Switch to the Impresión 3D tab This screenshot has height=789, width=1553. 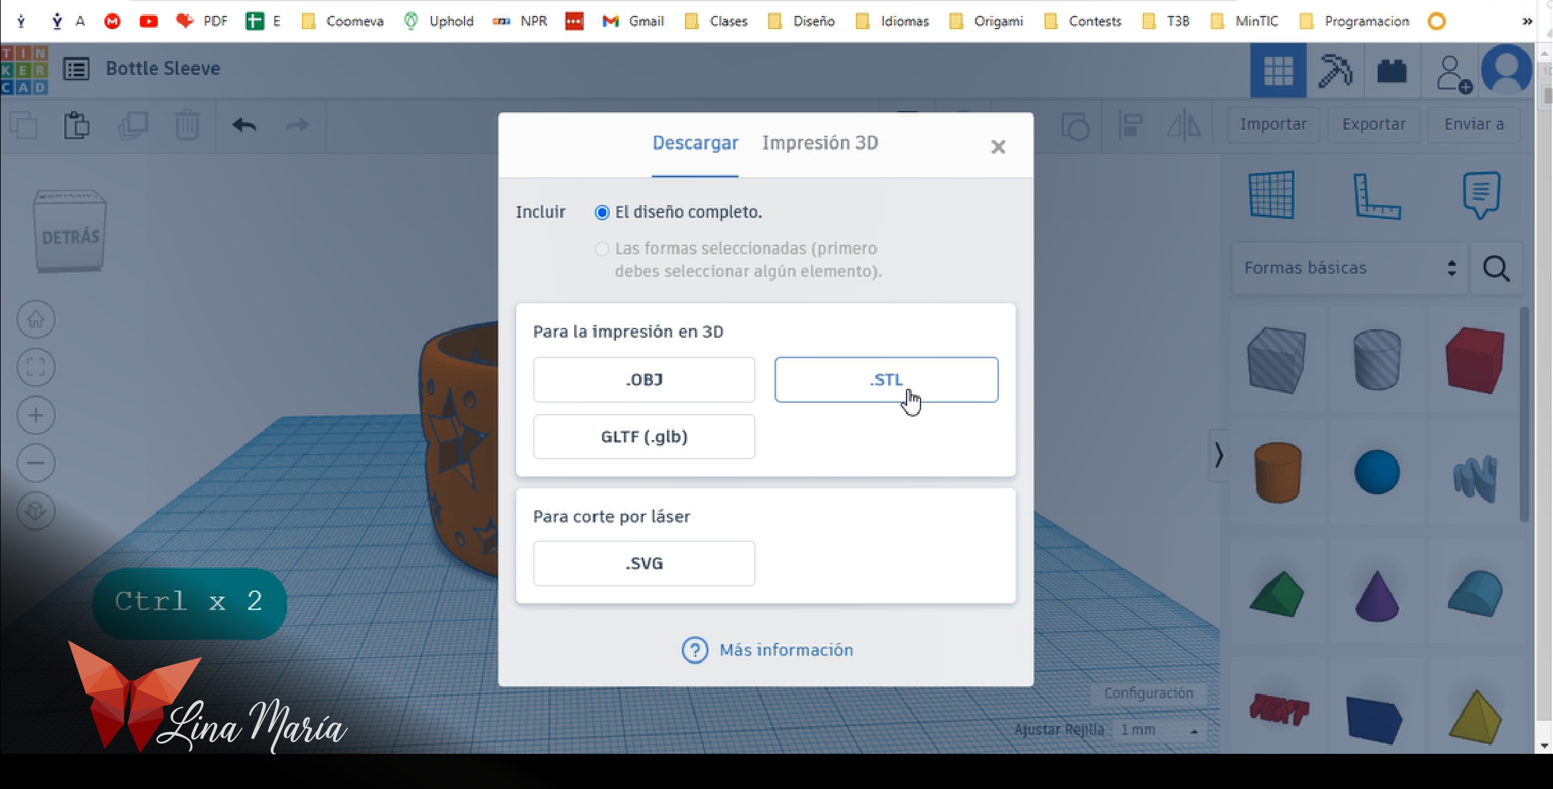coord(820,143)
